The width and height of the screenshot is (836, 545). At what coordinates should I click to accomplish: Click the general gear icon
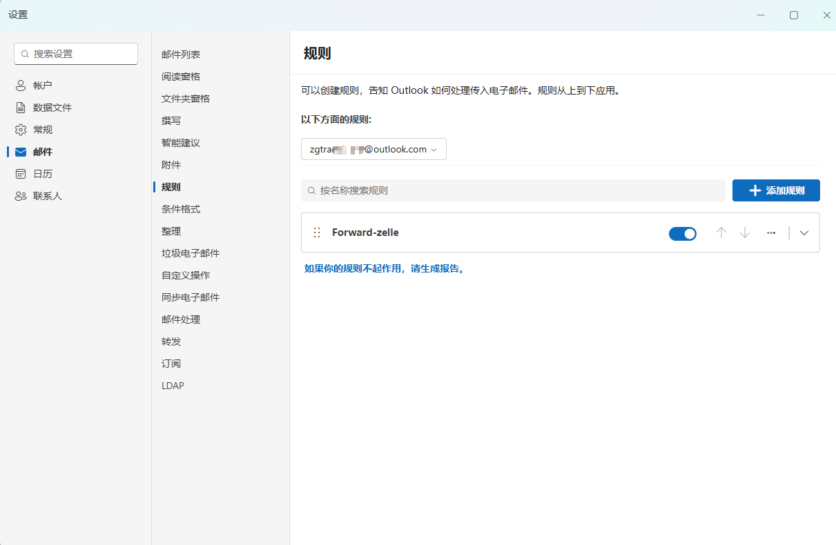21,130
